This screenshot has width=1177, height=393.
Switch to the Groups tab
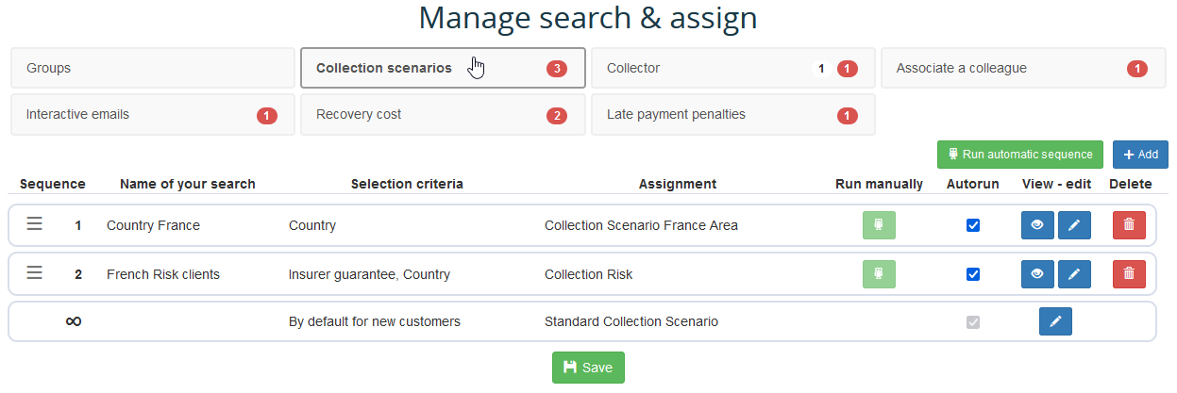[153, 68]
